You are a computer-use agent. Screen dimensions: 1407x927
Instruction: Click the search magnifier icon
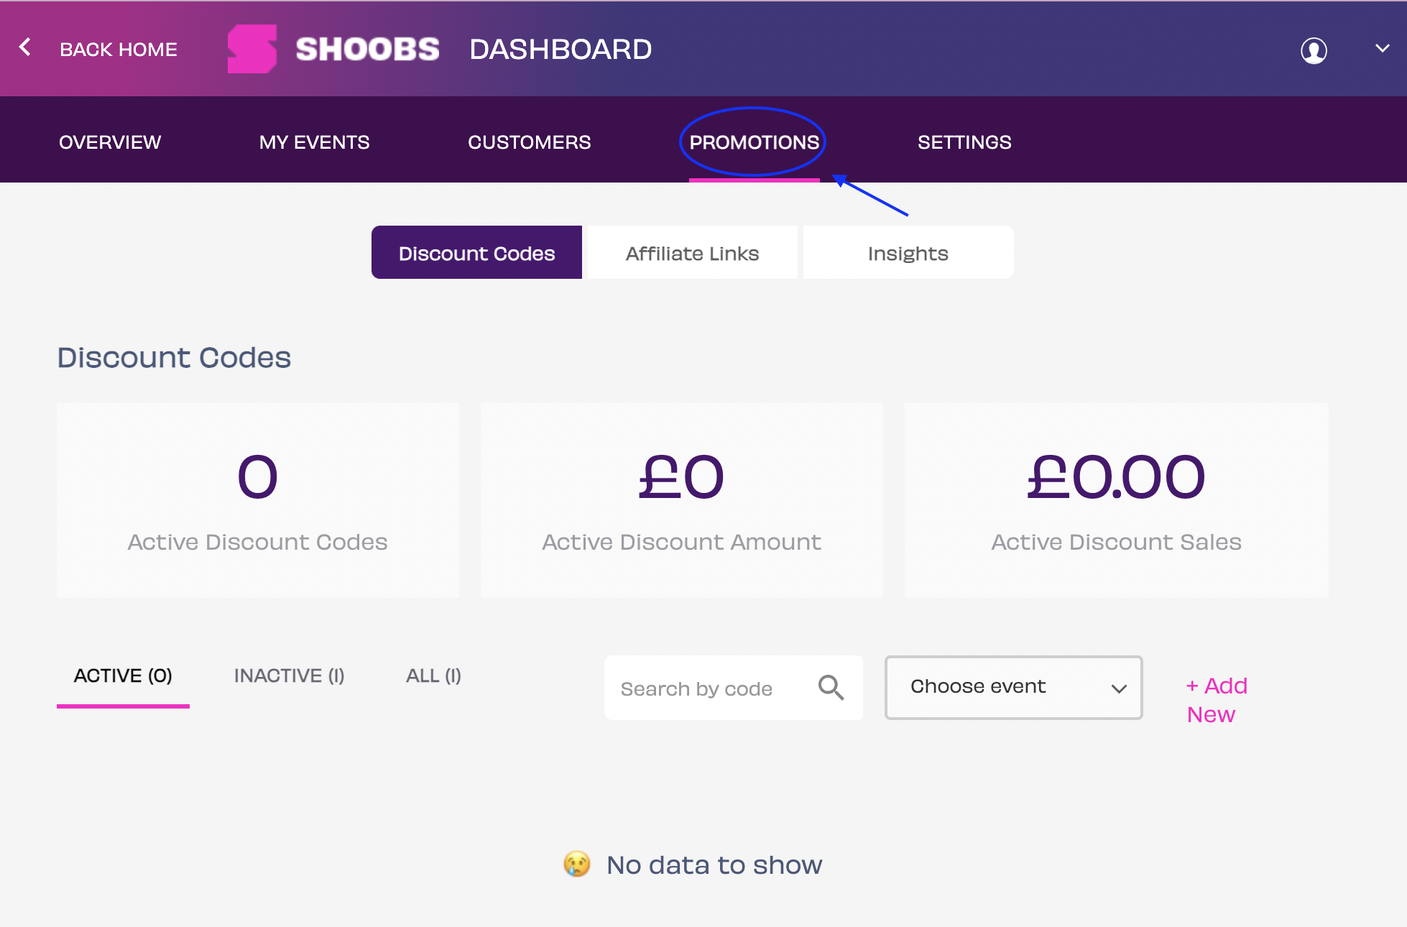[x=831, y=688]
